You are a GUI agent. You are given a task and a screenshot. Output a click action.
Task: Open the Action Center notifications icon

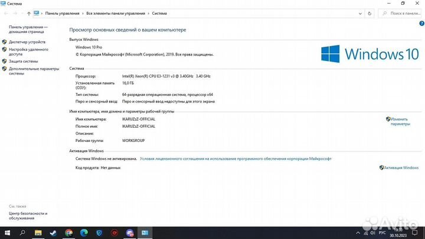415,232
